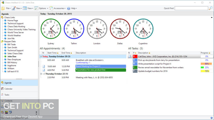Open Breakfast with Jake at Einstein's appointment

(89, 60)
